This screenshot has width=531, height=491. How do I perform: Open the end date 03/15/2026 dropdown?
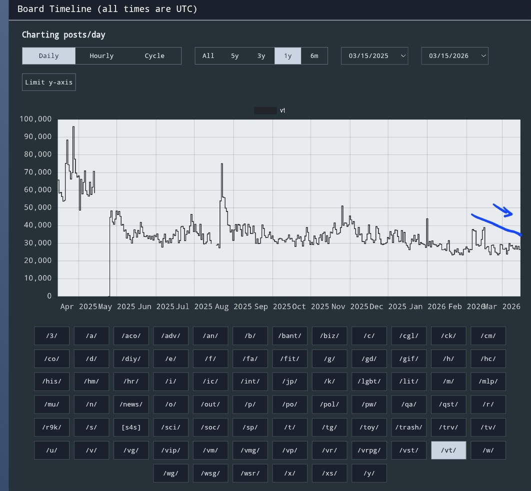click(455, 56)
